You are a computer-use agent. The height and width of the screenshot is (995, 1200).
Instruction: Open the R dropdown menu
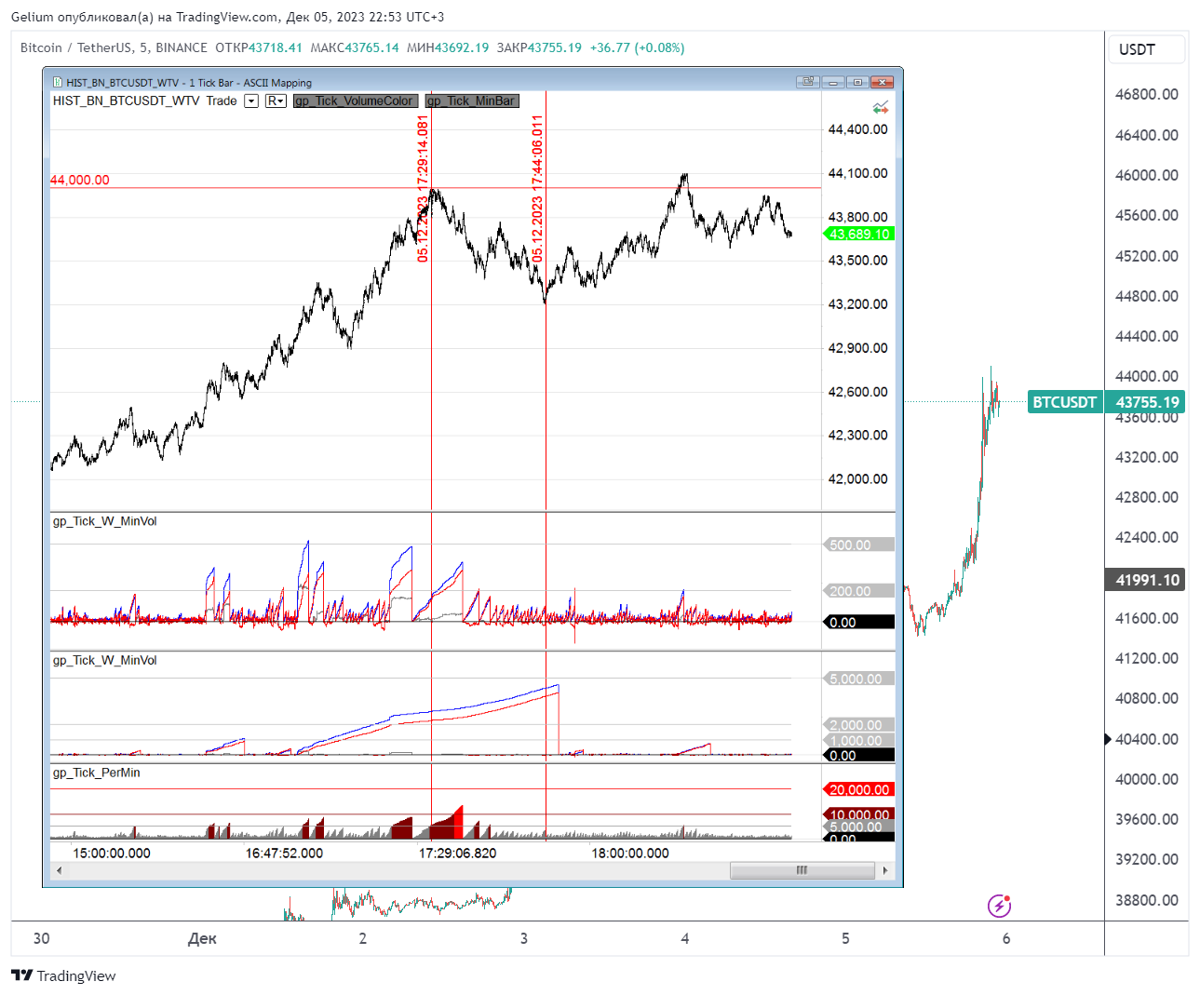pyautogui.click(x=276, y=101)
